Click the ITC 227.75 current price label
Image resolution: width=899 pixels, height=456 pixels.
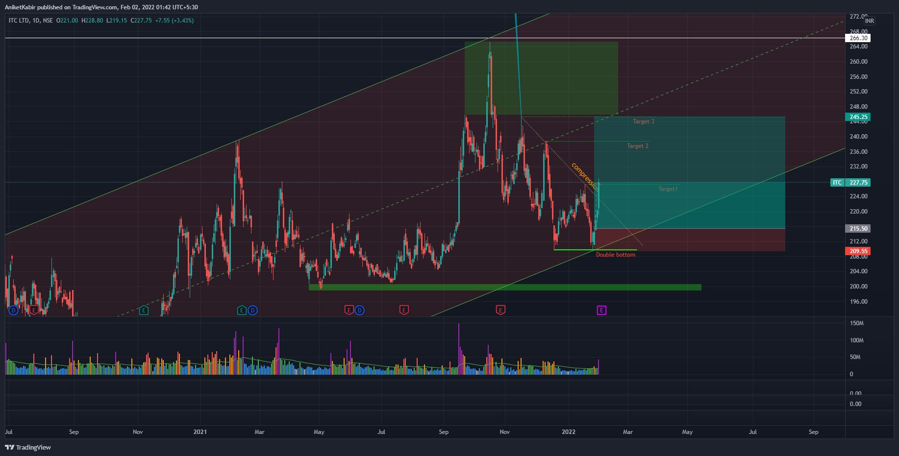coord(850,183)
